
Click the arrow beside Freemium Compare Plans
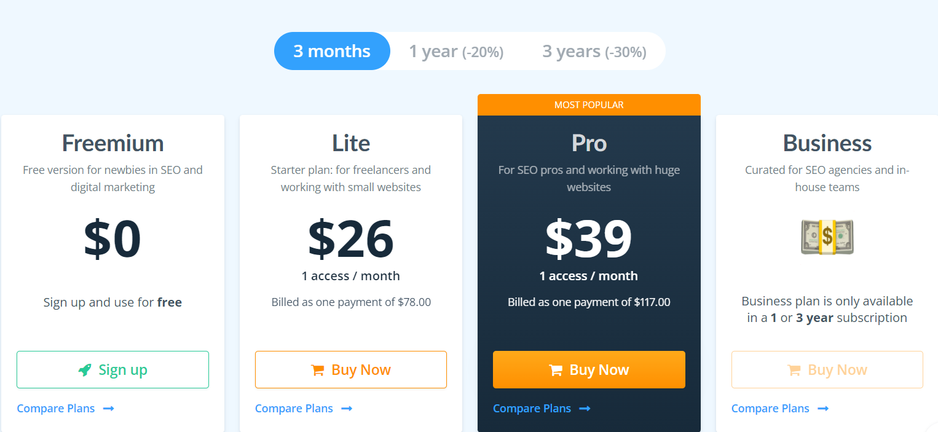tap(109, 409)
